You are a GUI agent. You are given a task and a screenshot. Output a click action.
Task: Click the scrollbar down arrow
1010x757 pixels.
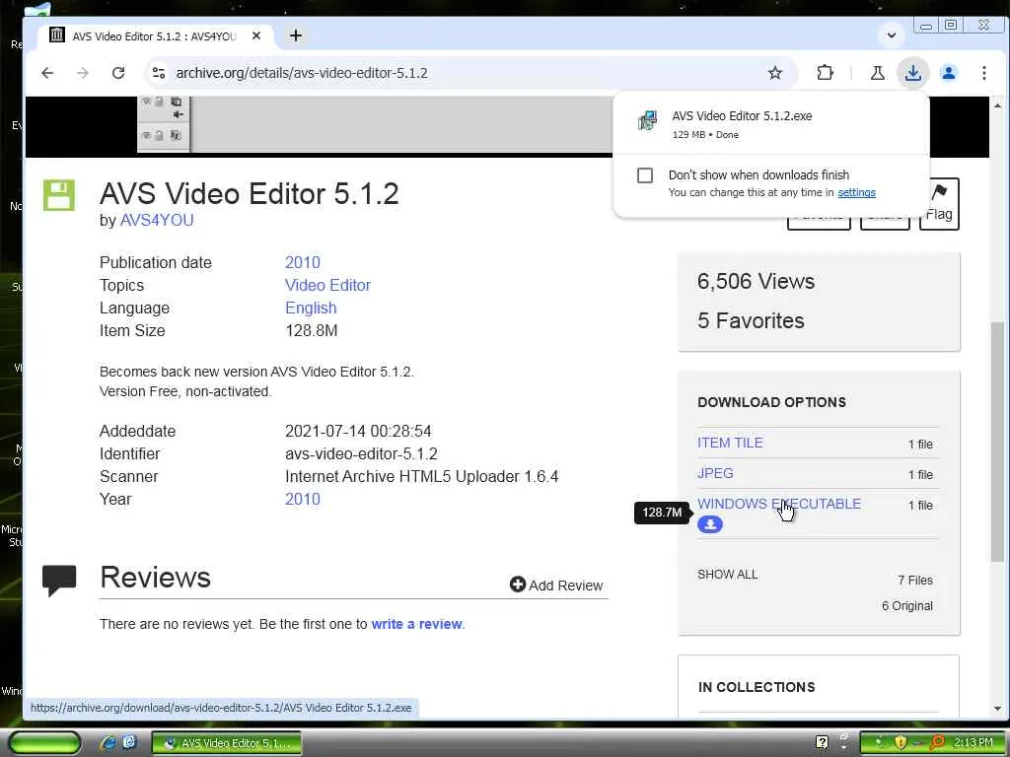pyautogui.click(x=997, y=708)
